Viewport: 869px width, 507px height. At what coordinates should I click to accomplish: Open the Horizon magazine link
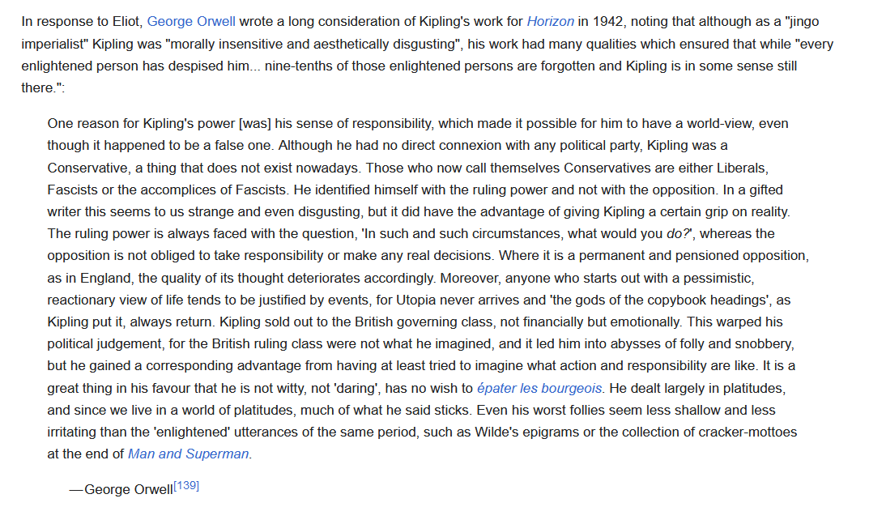(x=551, y=22)
